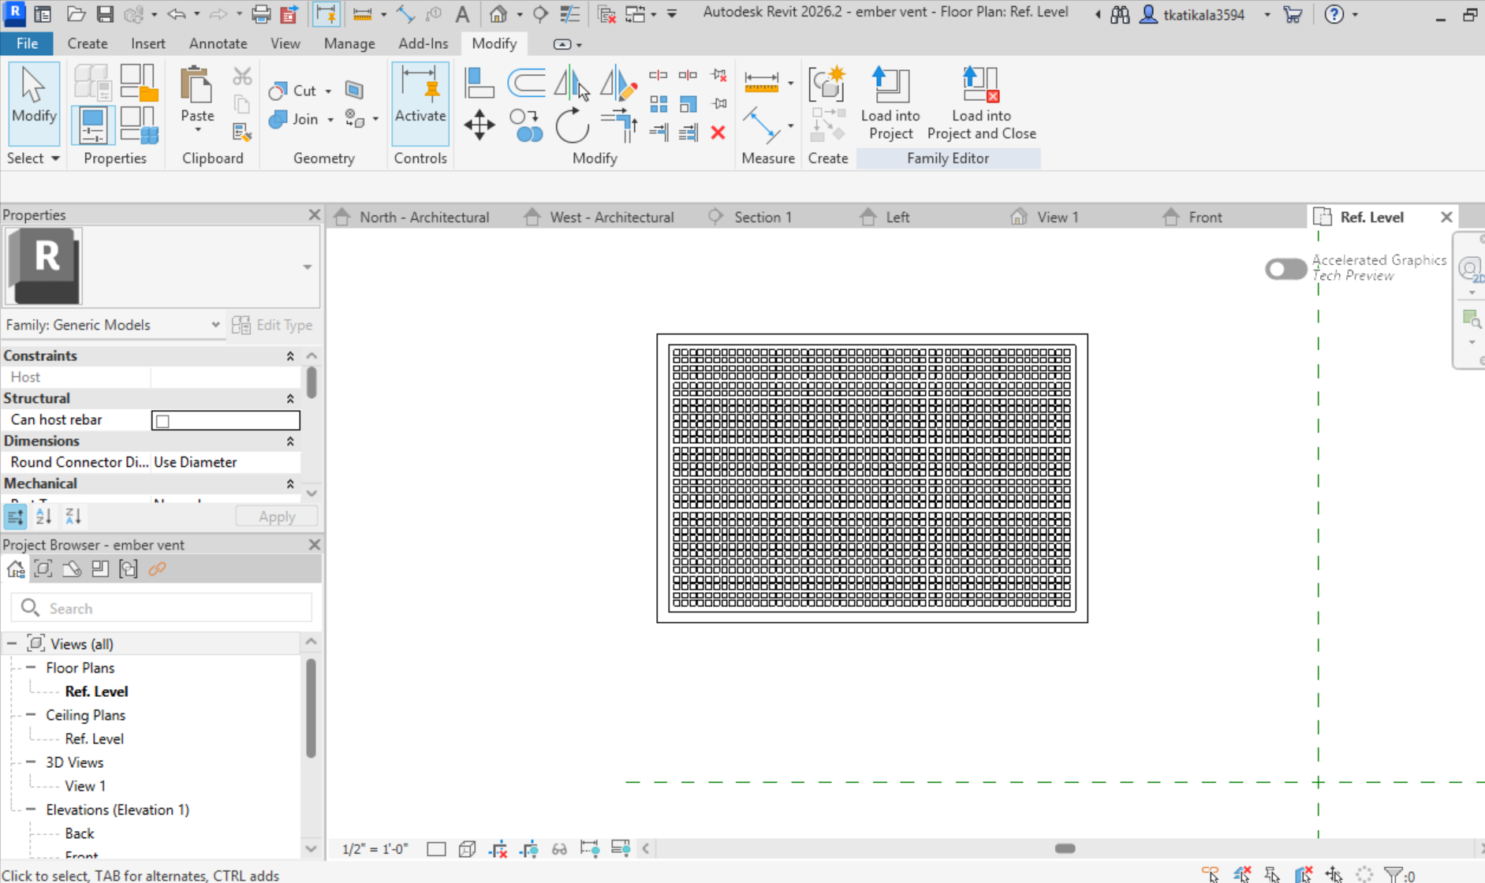The image size is (1485, 883).
Task: Collapse the Dimensions properties section
Action: click(290, 441)
